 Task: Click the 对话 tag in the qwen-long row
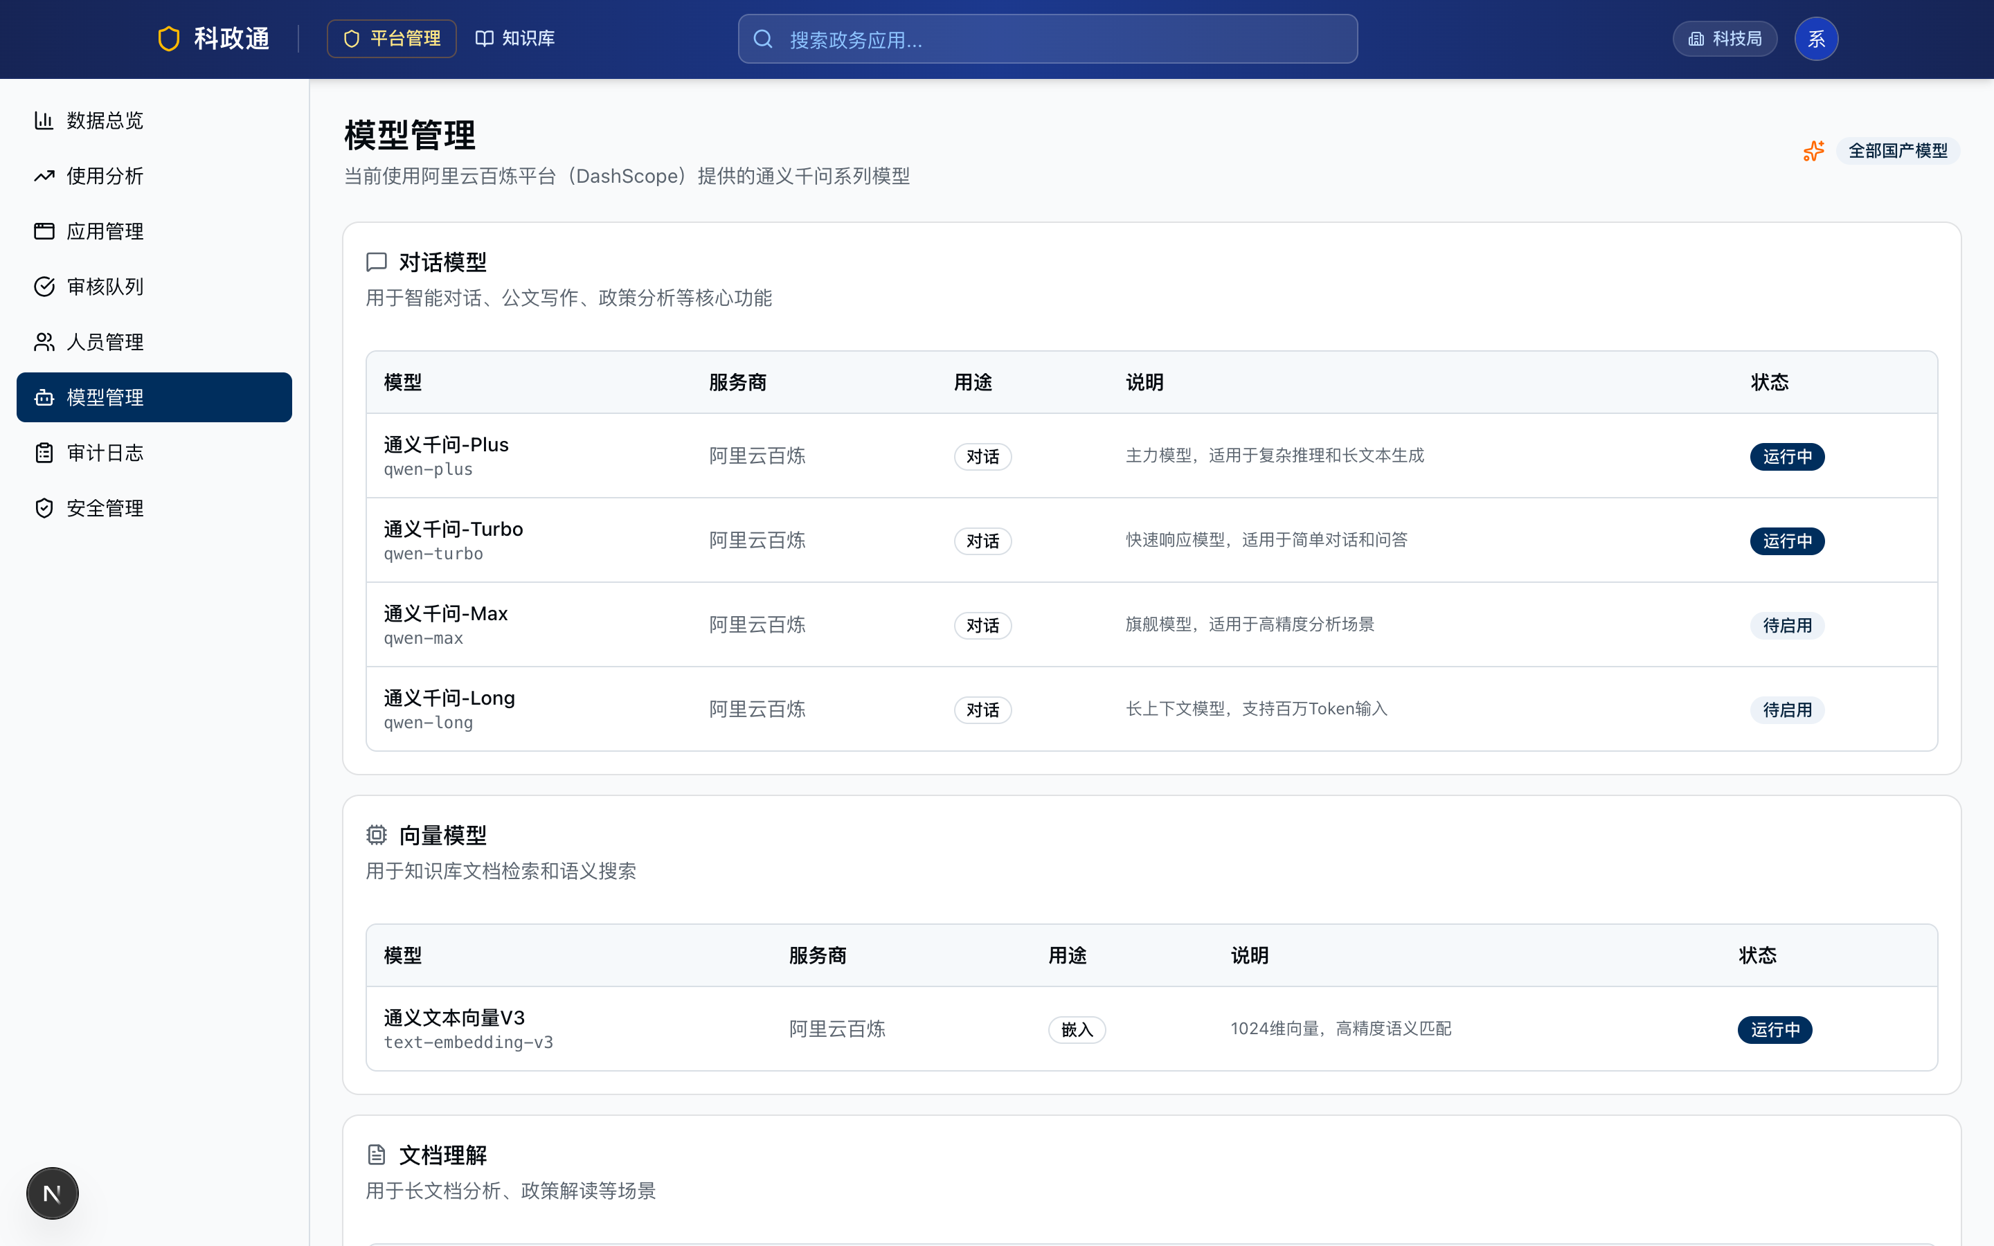(x=982, y=710)
